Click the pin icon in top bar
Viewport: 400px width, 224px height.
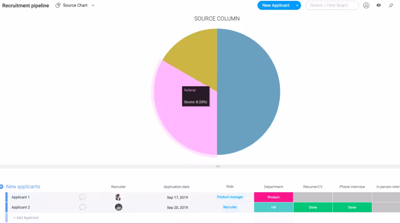391,5
